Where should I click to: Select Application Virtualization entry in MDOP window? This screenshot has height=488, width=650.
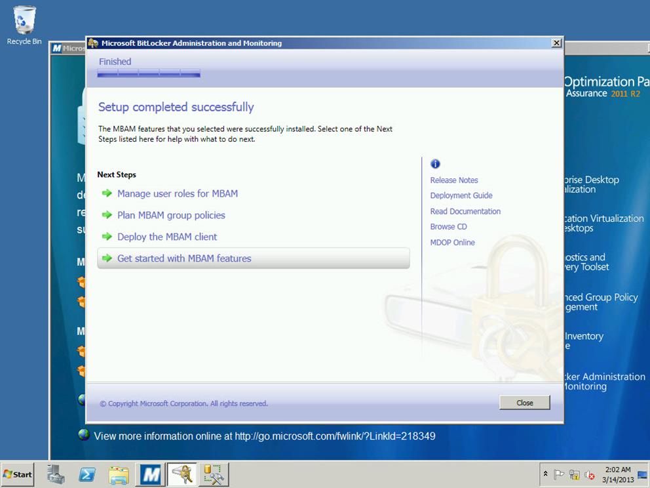[603, 223]
